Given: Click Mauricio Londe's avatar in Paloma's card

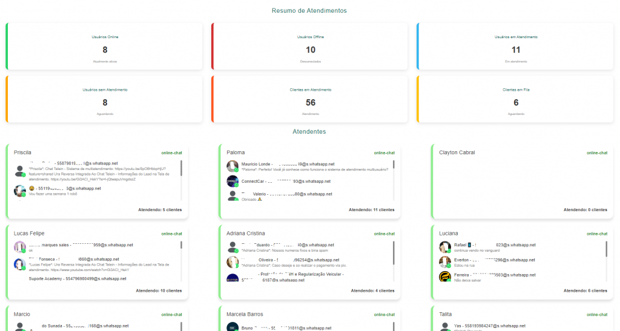Looking at the screenshot, I should (x=232, y=166).
